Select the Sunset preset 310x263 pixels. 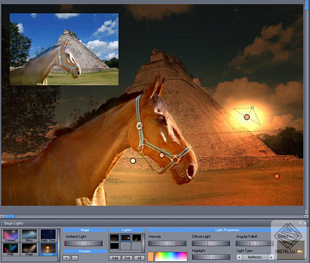pyautogui.click(x=48, y=249)
